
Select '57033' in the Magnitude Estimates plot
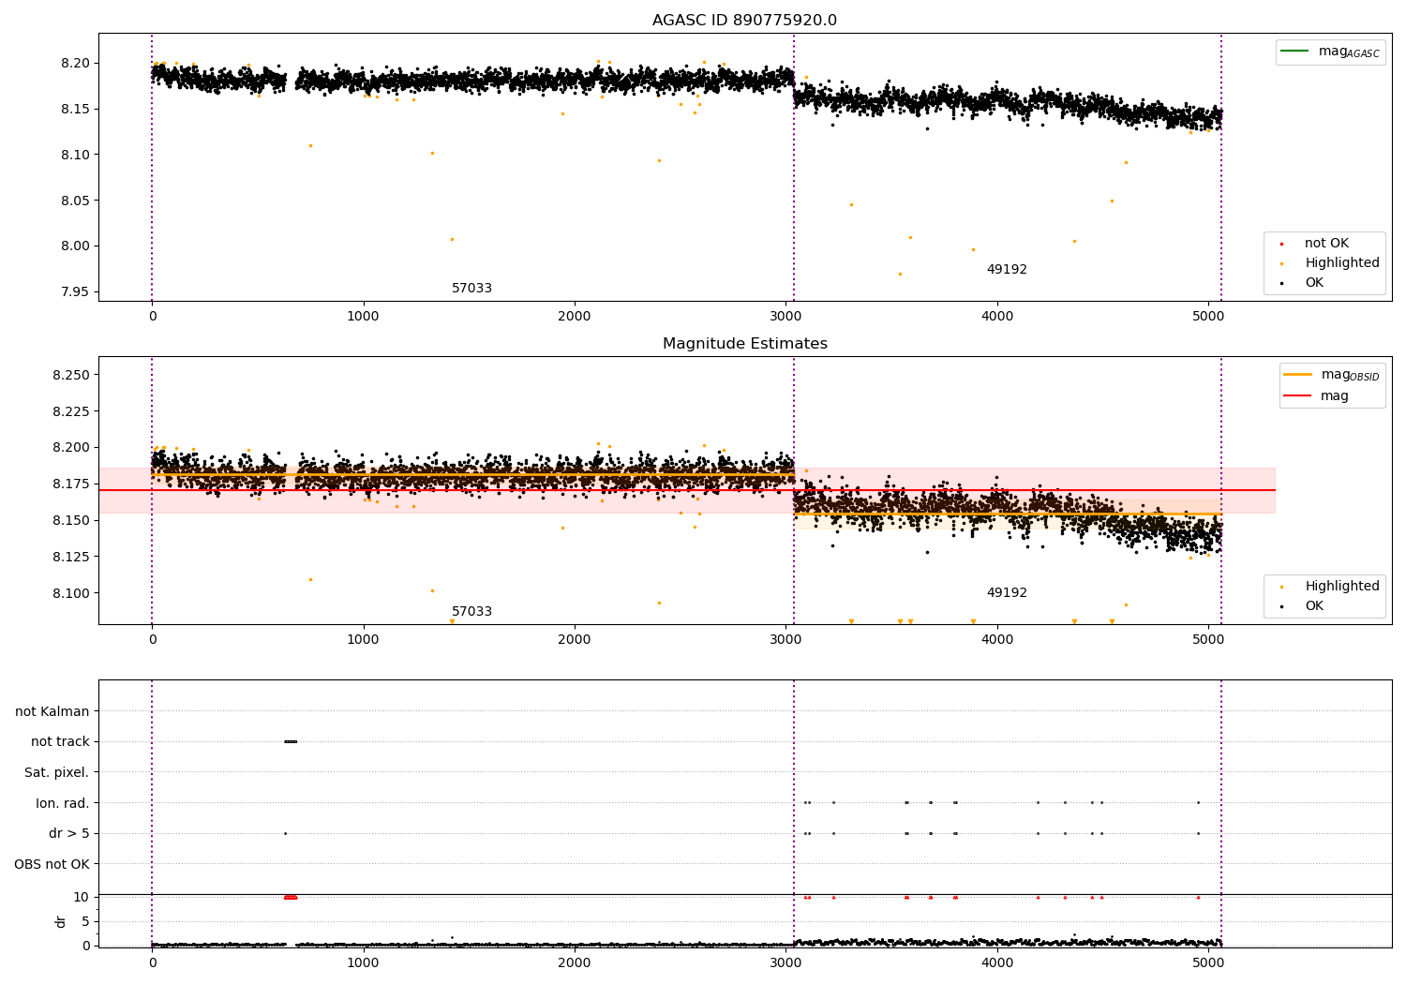point(471,612)
